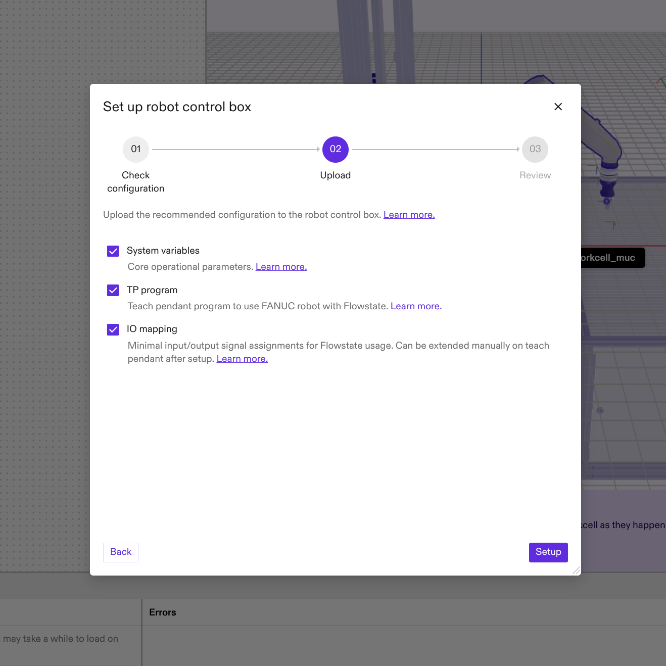Image resolution: width=666 pixels, height=666 pixels.
Task: Open the TP program "Learn more" link
Action: click(x=415, y=306)
